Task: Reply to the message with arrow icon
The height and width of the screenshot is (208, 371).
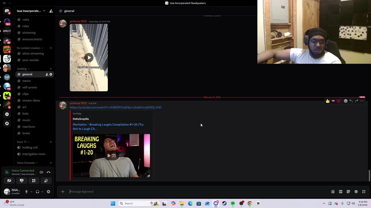Action: pos(351,101)
